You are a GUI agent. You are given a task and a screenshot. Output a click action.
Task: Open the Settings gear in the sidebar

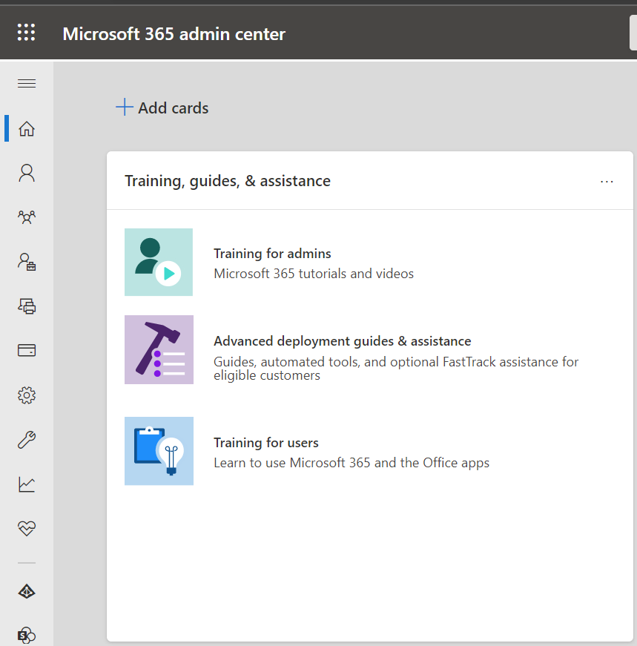click(26, 395)
